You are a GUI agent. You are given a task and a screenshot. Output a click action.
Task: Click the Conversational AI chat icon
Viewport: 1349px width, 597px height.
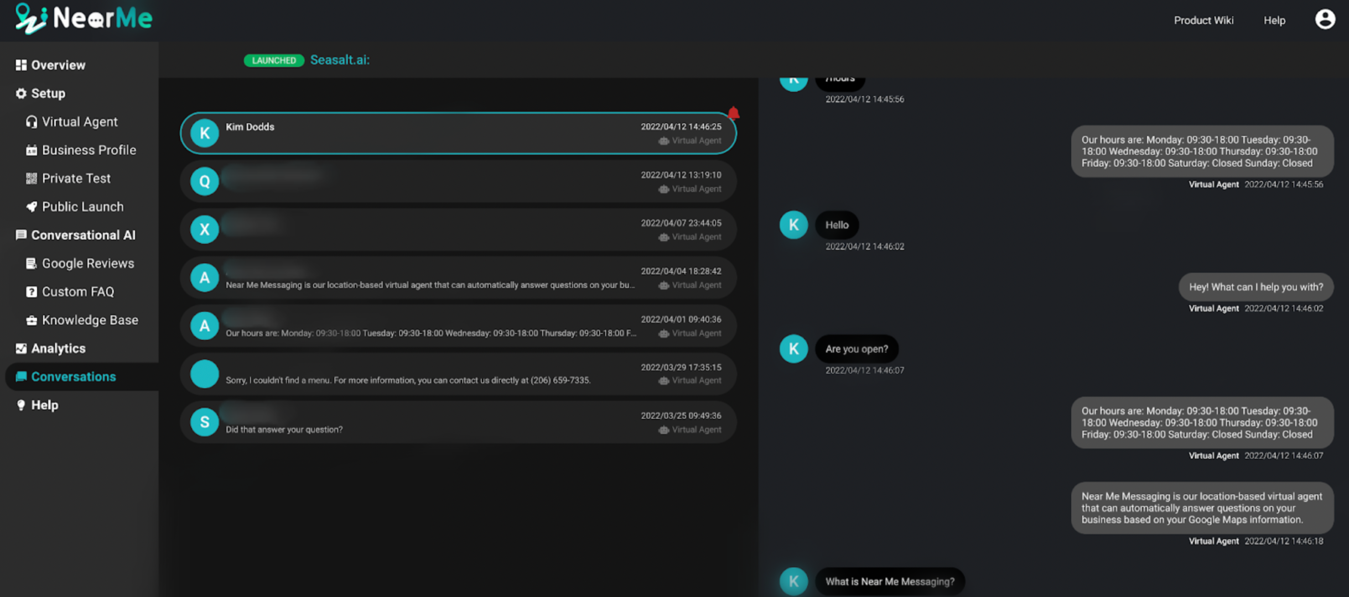[21, 235]
